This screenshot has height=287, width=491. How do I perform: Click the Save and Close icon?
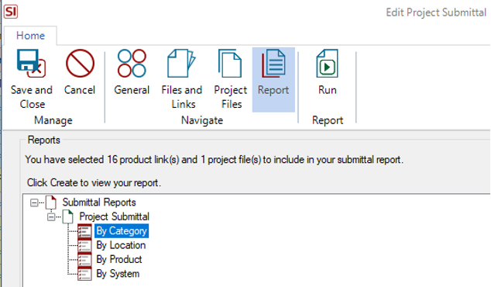click(31, 64)
